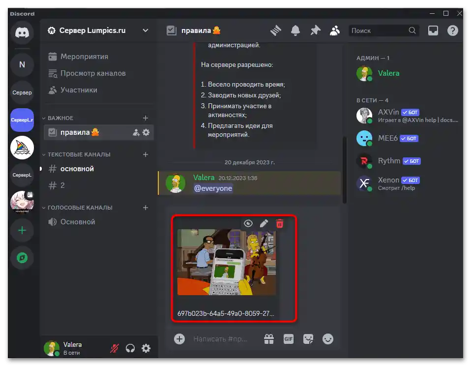This screenshot has width=471, height=366.
Task: Open Threads icon in channel header
Action: coord(275,30)
